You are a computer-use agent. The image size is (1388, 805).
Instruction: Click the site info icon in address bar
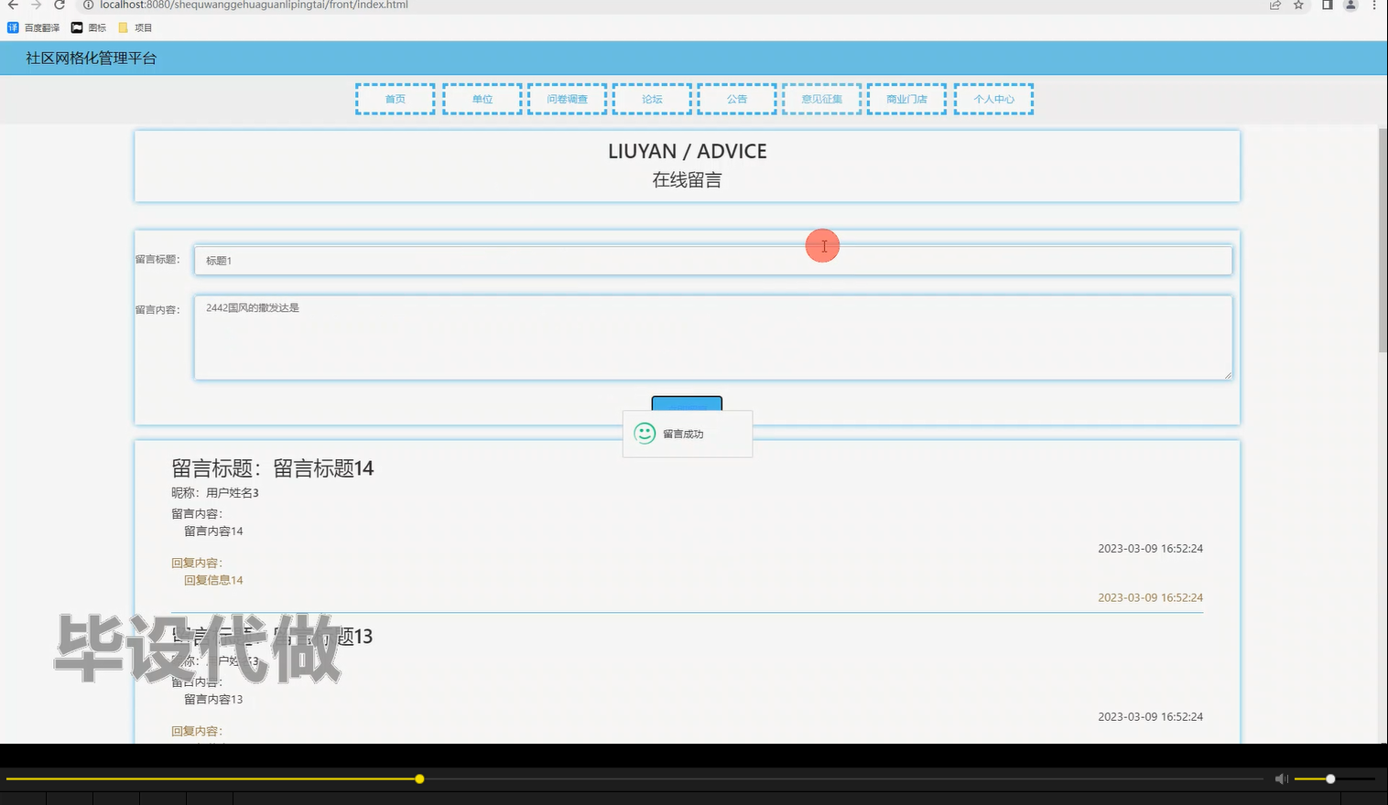(89, 5)
